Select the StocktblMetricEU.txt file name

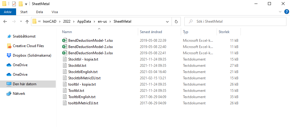coord(84,78)
